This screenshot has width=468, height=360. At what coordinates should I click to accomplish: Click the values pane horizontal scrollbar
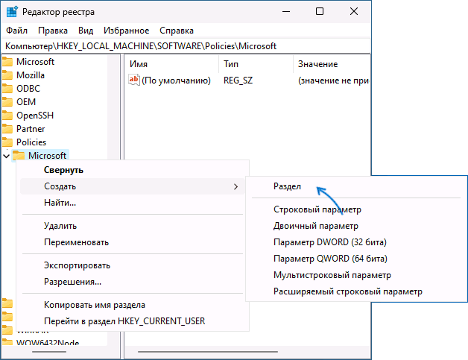[x=208, y=352]
